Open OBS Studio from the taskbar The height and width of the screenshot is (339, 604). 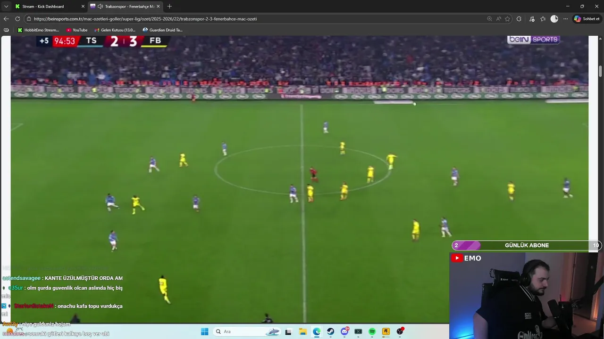pos(400,331)
